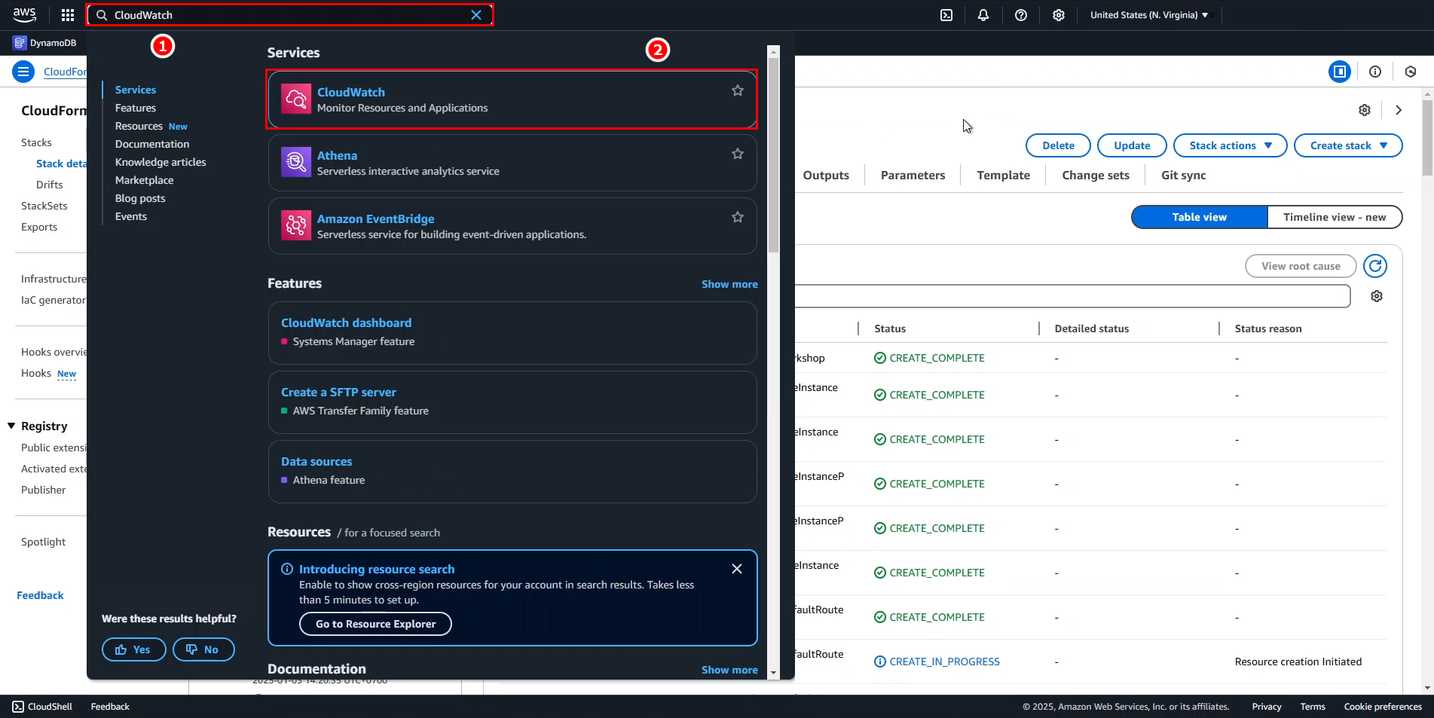Star the Amazon EventBridge service
The height and width of the screenshot is (718, 1434).
pyautogui.click(x=738, y=218)
